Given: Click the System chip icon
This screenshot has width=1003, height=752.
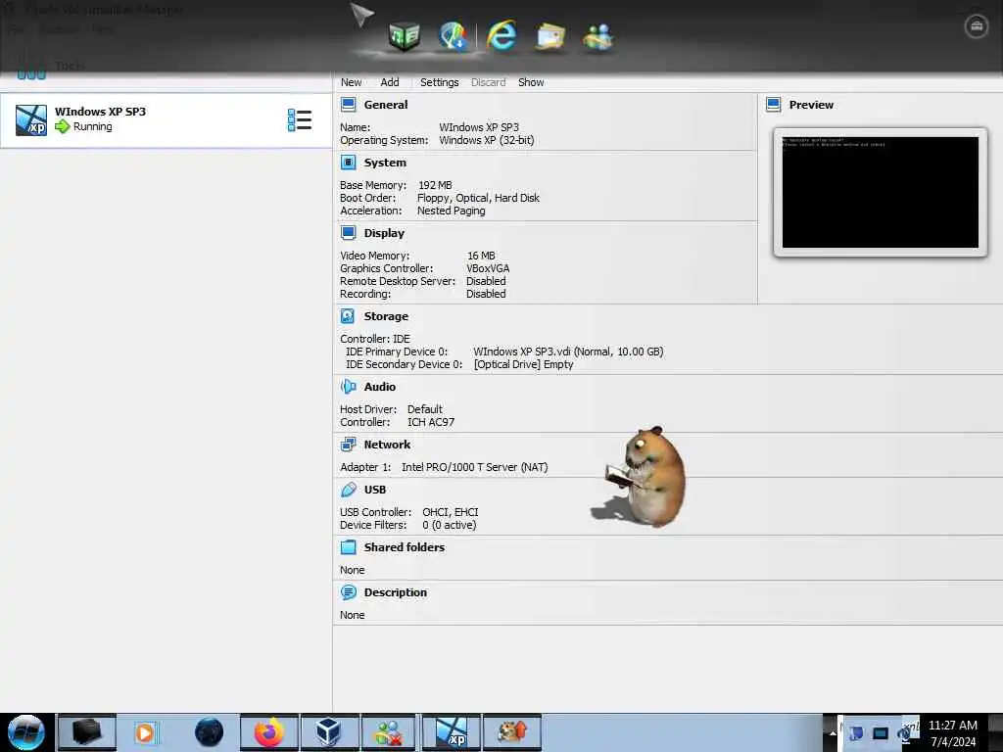Looking at the screenshot, I should 348,164.
